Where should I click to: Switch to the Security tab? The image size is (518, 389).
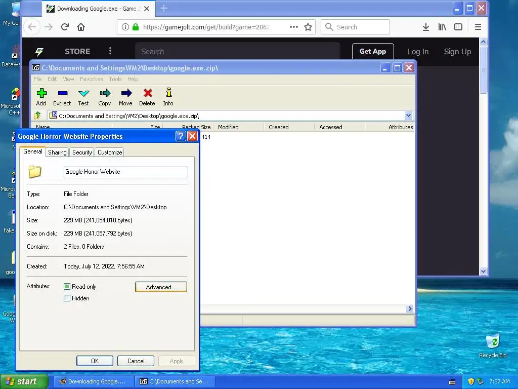[x=82, y=152]
